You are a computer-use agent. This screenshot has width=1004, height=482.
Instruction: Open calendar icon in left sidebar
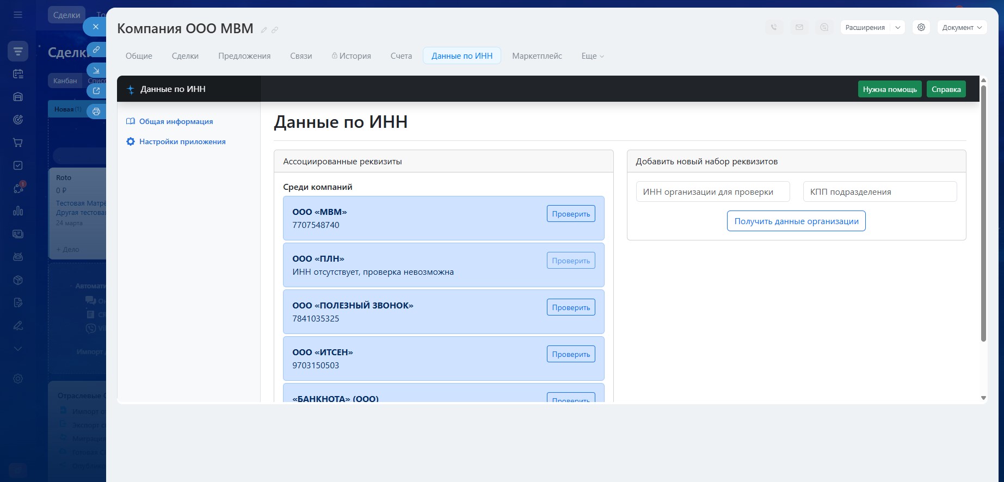coord(18,74)
